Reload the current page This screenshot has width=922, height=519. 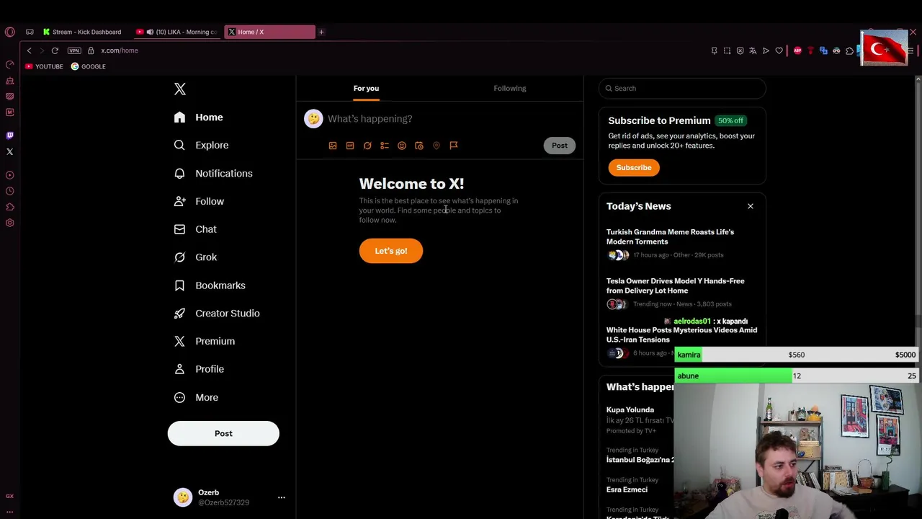click(x=55, y=50)
